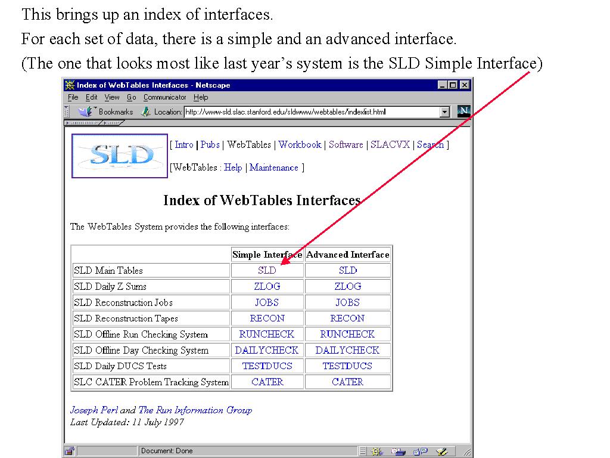The height and width of the screenshot is (458, 610).
Task: Click the Workbook navigation link
Action: [300, 144]
